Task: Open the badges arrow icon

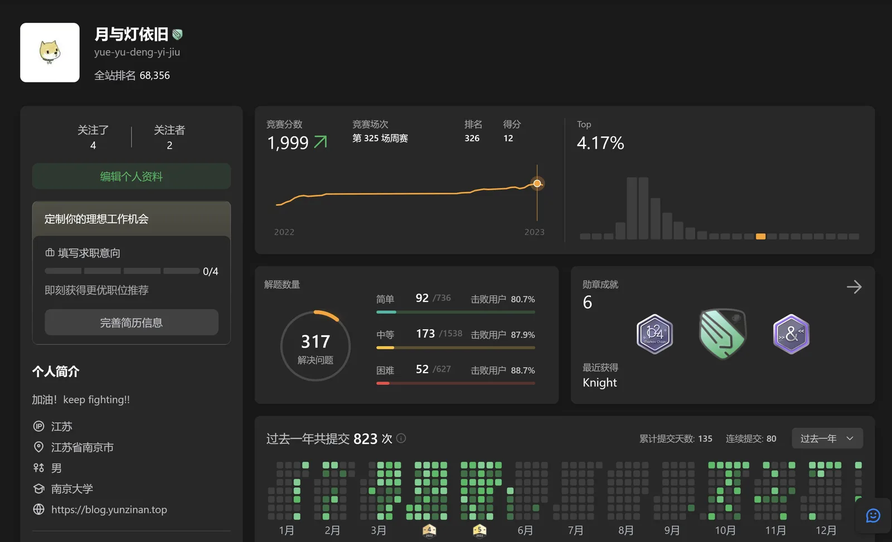Action: click(854, 287)
